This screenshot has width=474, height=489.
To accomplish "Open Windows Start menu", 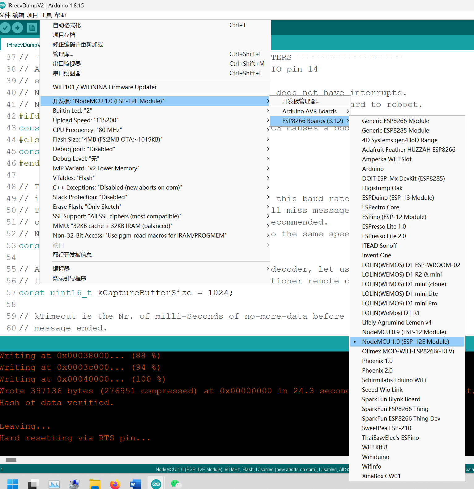I will pos(13,484).
